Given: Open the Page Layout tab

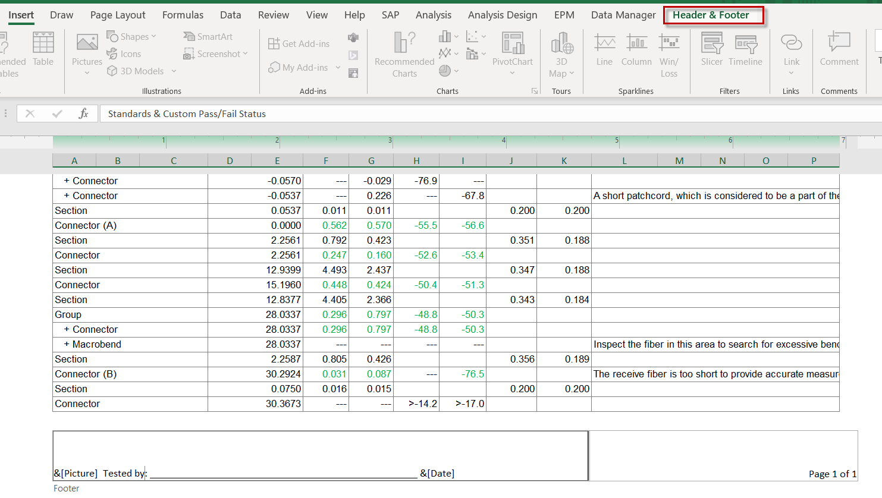Looking at the screenshot, I should pos(118,15).
